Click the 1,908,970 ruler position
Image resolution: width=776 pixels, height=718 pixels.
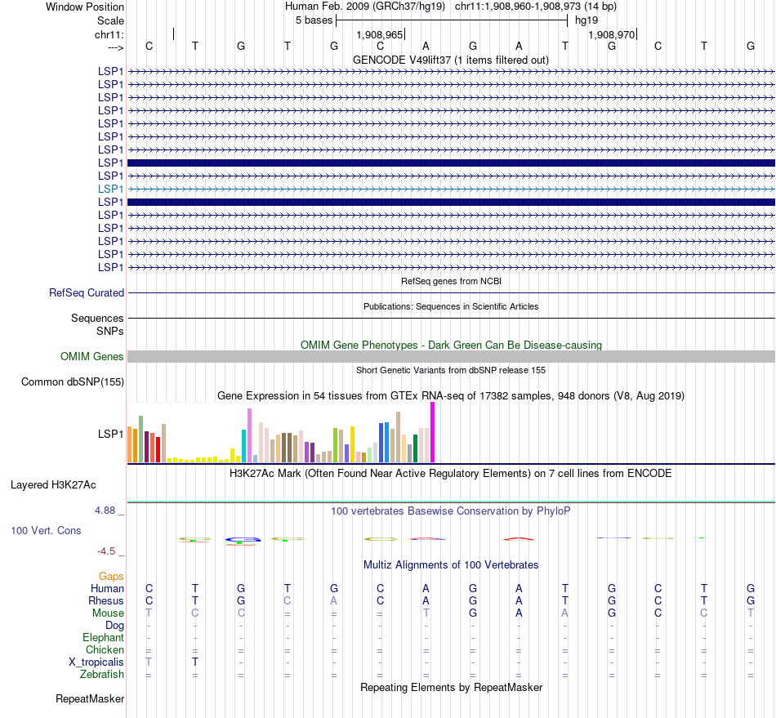coord(612,34)
